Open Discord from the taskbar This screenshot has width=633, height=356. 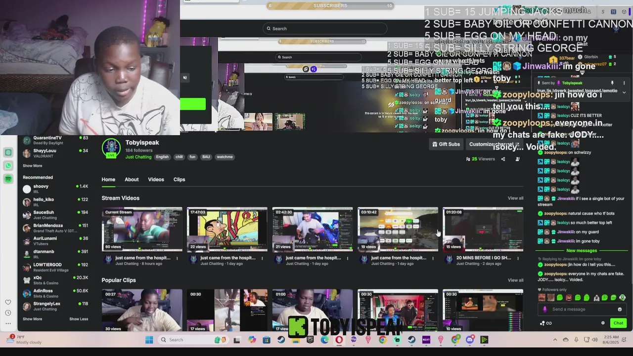[x=470, y=340]
